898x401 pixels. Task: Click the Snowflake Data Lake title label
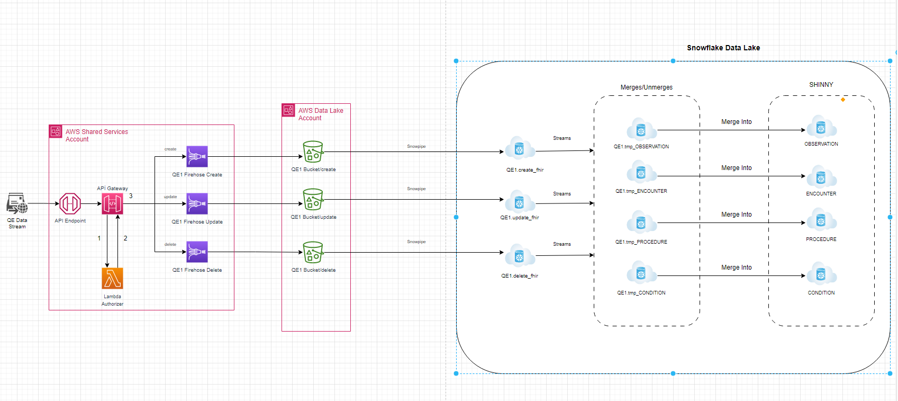pos(723,48)
